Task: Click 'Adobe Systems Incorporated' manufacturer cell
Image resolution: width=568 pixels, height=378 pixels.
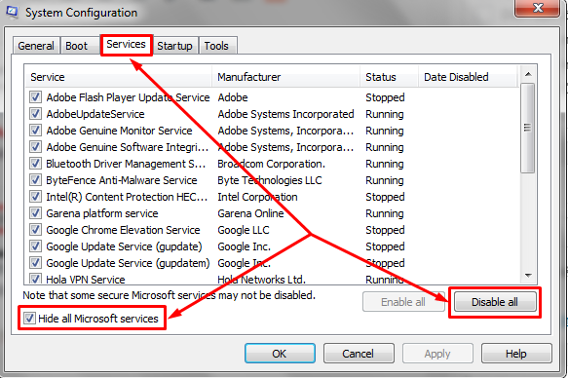Action: 285,114
